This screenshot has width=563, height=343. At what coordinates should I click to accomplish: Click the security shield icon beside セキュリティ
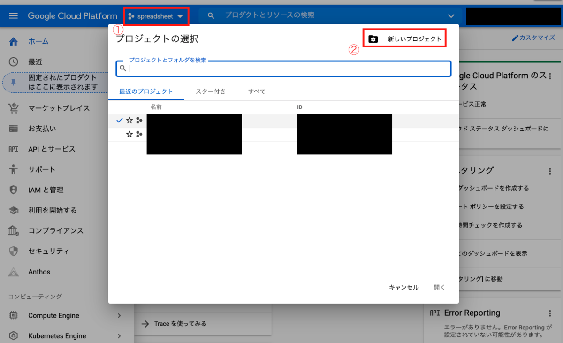click(x=14, y=251)
